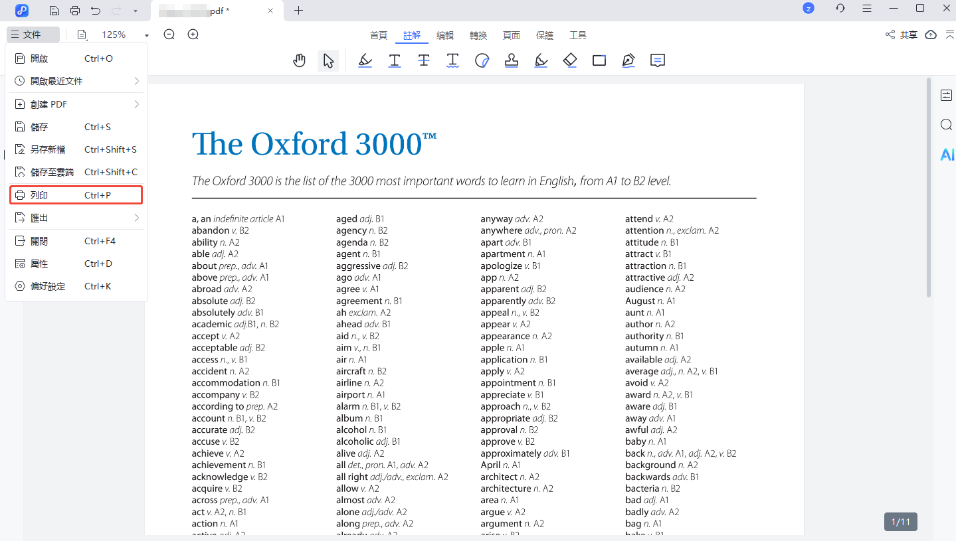The height and width of the screenshot is (541, 956).
Task: Select the Highlight annotation tool
Action: coord(365,61)
